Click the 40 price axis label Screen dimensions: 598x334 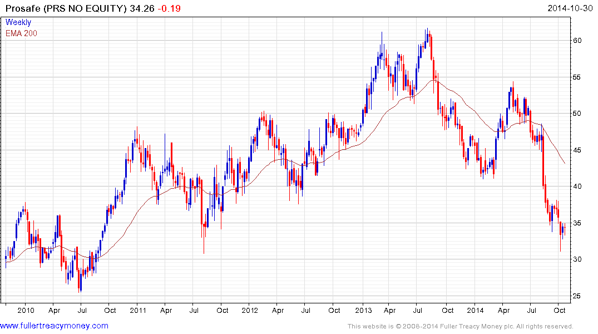(x=577, y=186)
